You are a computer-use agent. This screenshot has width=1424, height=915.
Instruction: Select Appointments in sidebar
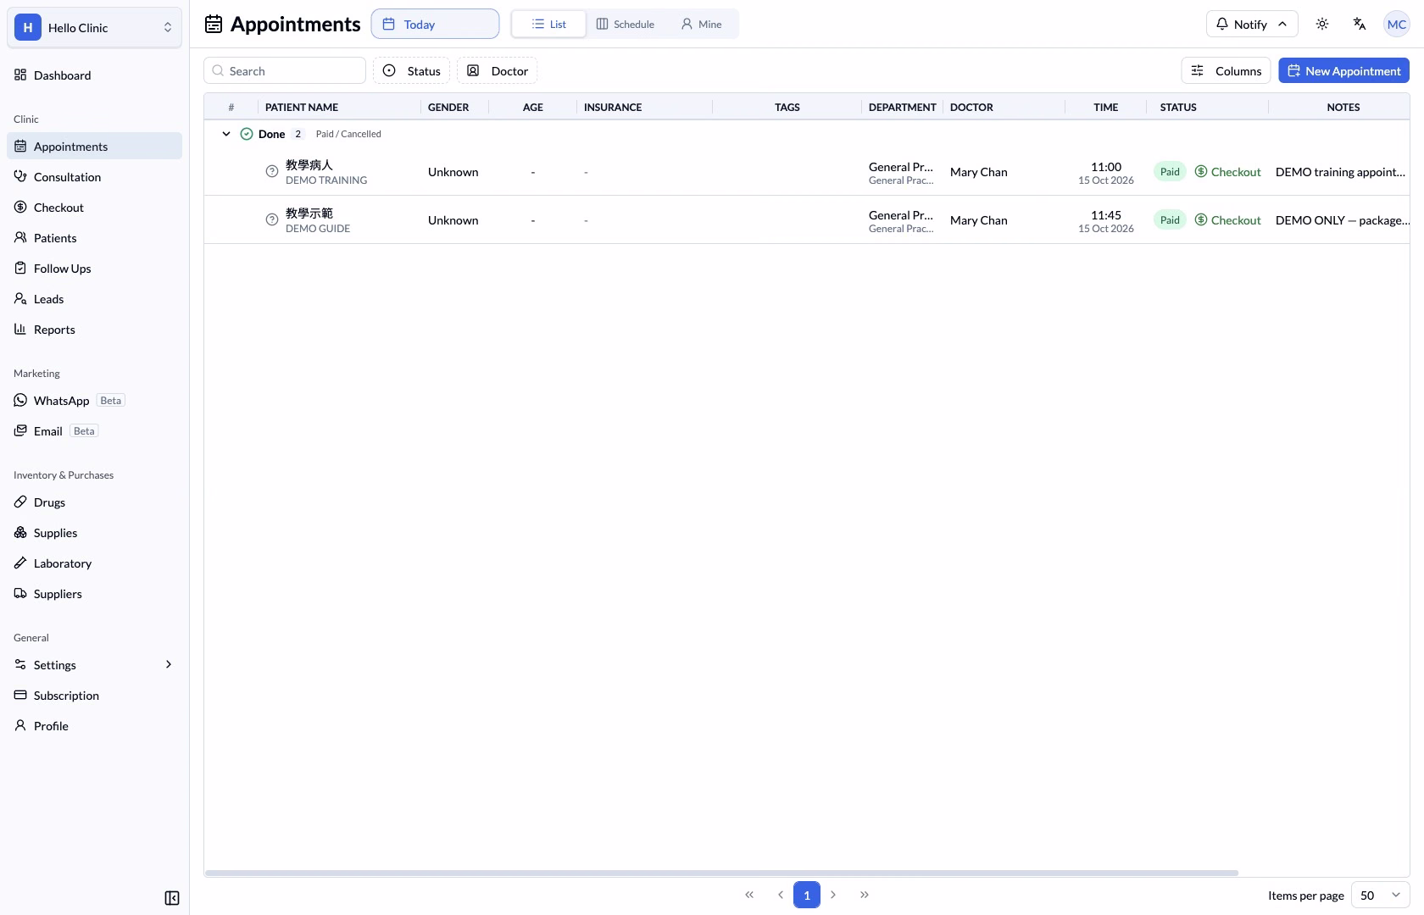click(94, 146)
